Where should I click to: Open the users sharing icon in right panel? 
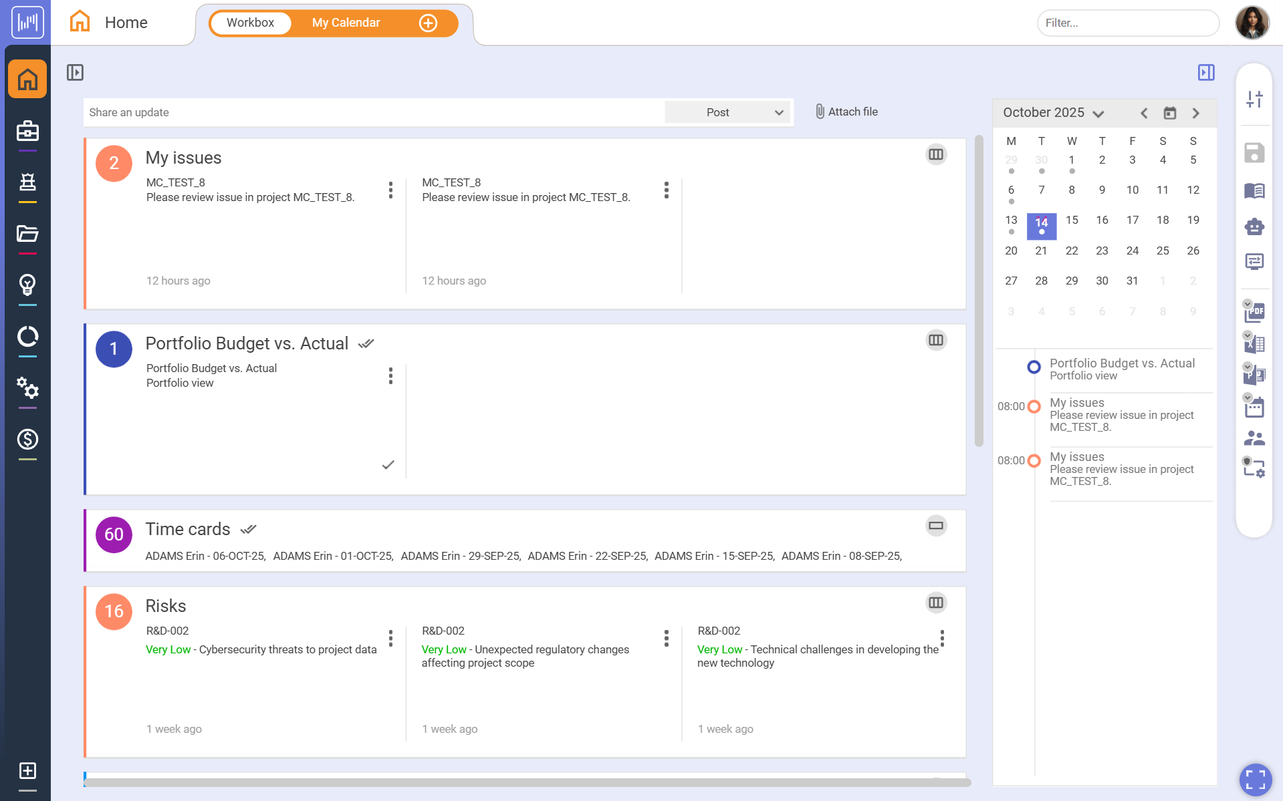click(1254, 438)
